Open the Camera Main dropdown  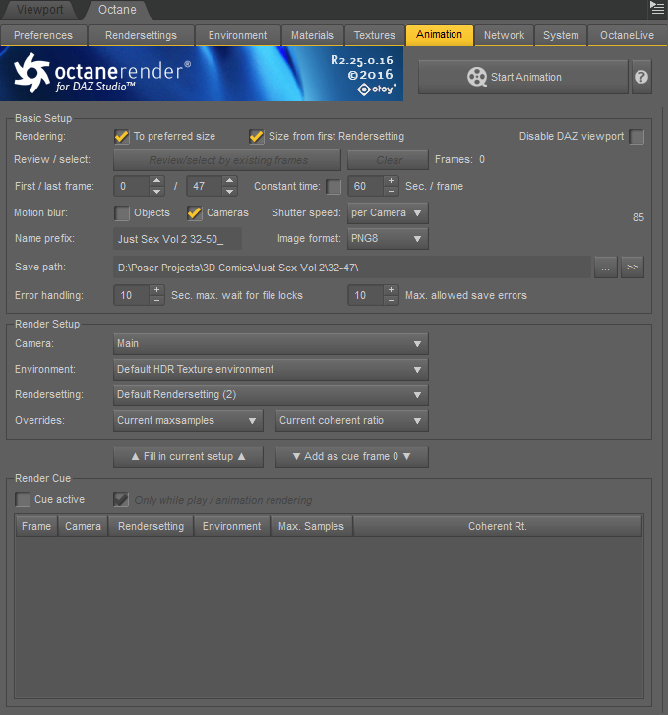tap(271, 344)
